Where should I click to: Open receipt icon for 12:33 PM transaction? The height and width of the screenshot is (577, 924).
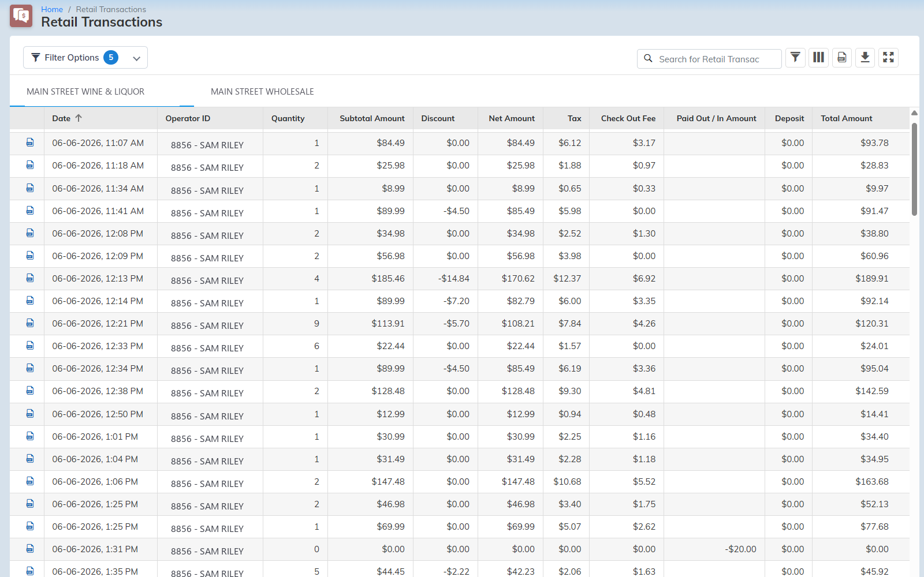click(x=30, y=346)
